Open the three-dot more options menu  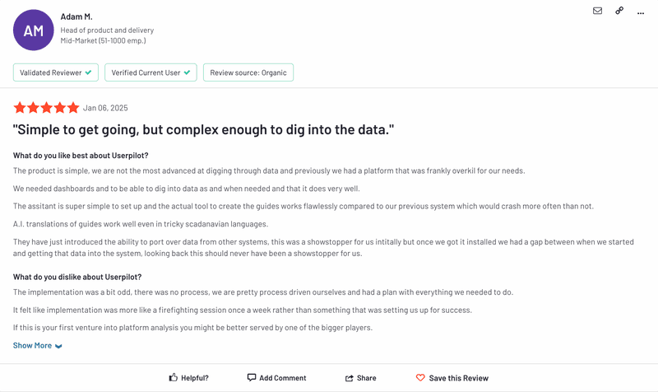(x=641, y=12)
